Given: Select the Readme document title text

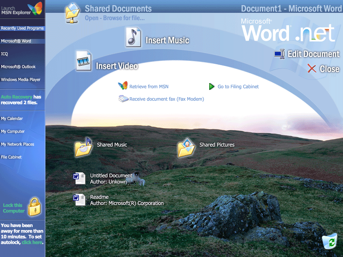Looking at the screenshot, I should click(x=99, y=197).
